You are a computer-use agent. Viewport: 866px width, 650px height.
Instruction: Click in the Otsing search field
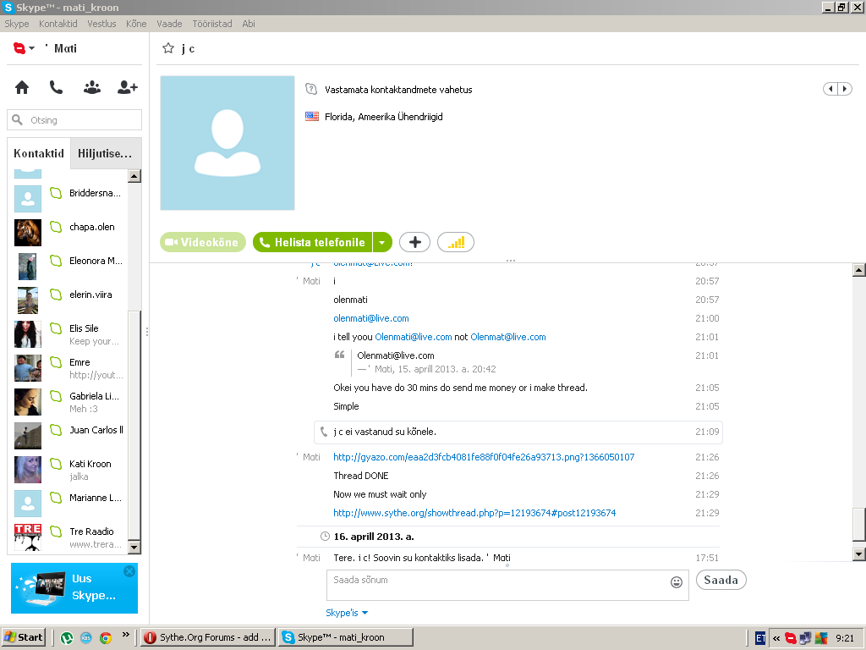74,120
